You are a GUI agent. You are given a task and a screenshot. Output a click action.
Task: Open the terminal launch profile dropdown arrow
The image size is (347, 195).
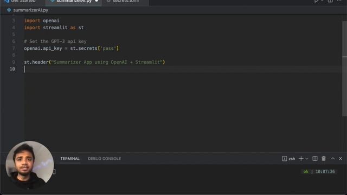coord(307,159)
